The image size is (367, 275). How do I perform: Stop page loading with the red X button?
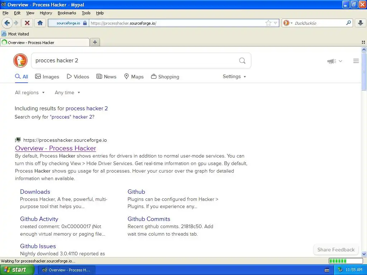[x=27, y=23]
